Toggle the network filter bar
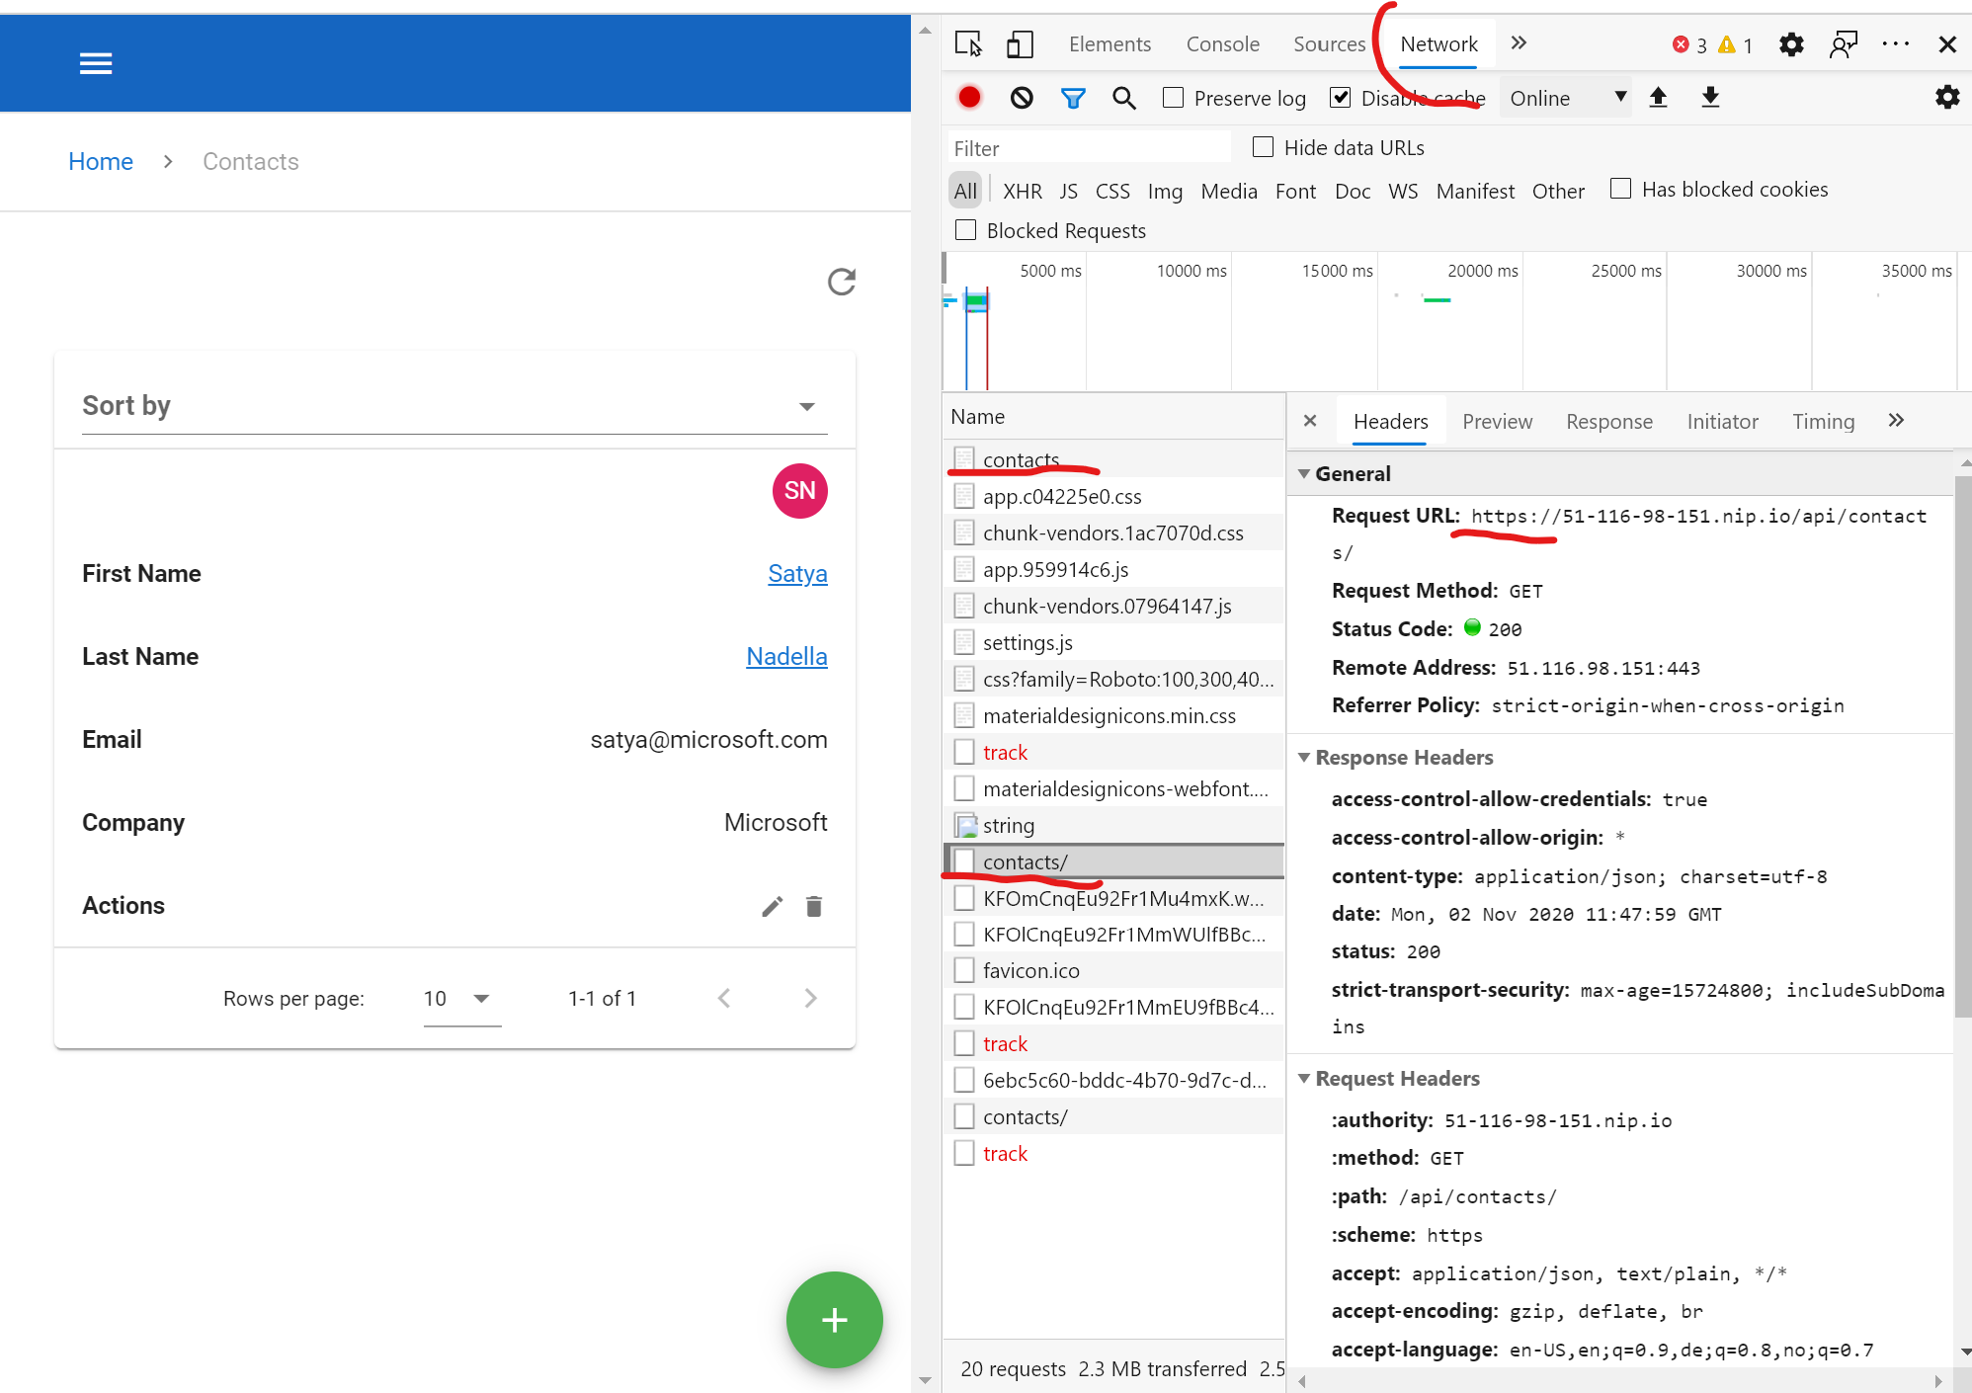The height and width of the screenshot is (1393, 1972). (1073, 97)
